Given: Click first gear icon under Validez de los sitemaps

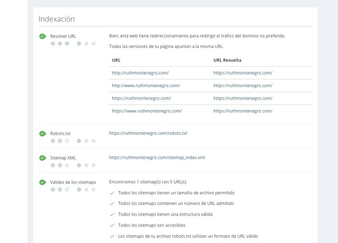Looking at the screenshot, I should (x=79, y=189).
